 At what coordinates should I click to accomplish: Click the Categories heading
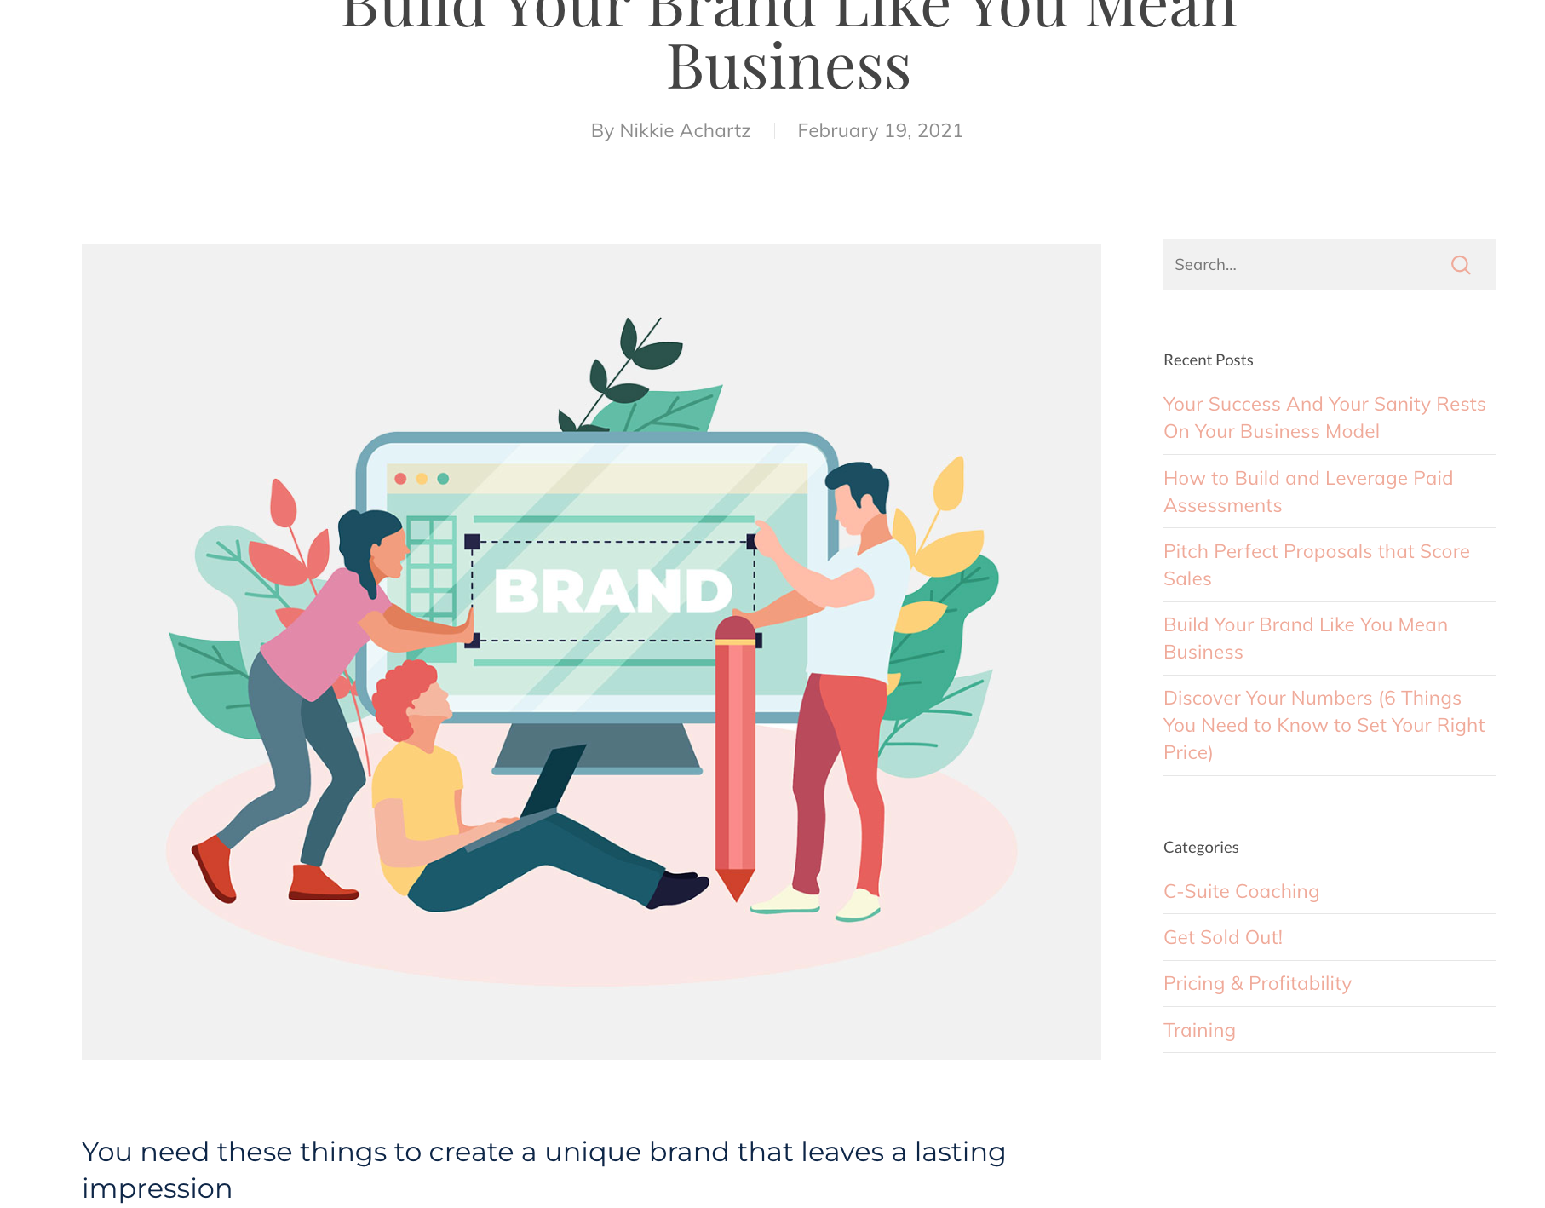click(x=1201, y=847)
